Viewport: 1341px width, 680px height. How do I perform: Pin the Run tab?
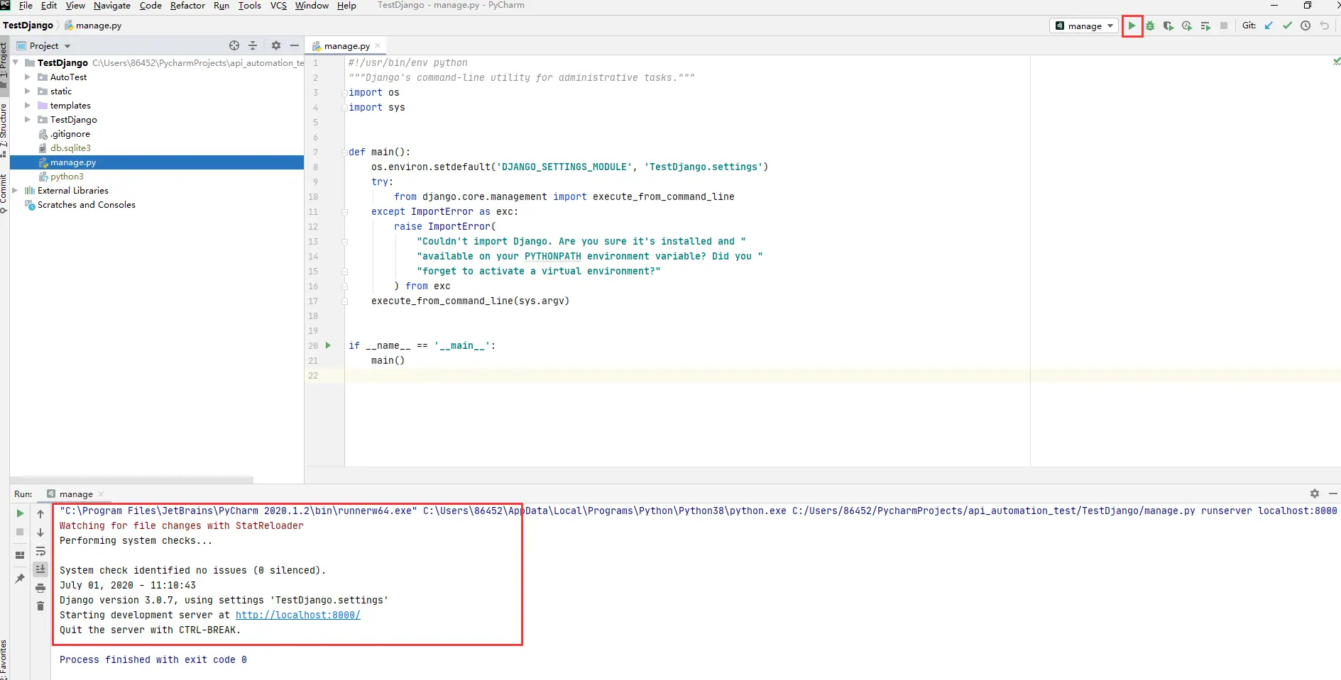20,579
